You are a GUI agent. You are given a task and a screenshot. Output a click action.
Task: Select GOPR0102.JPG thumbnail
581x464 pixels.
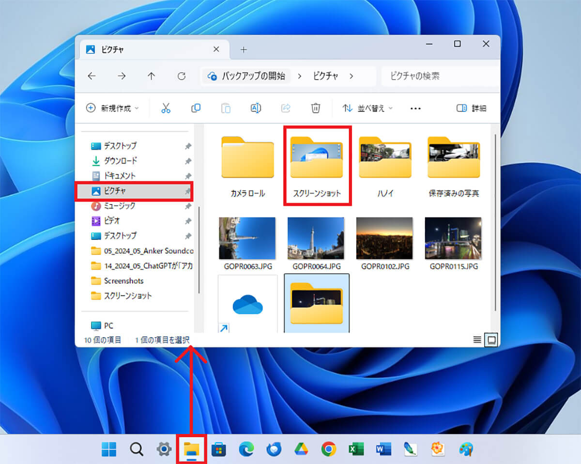coord(385,244)
